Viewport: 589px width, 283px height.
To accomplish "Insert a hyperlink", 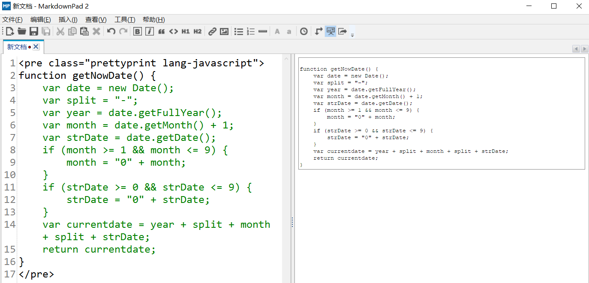I will pos(212,31).
